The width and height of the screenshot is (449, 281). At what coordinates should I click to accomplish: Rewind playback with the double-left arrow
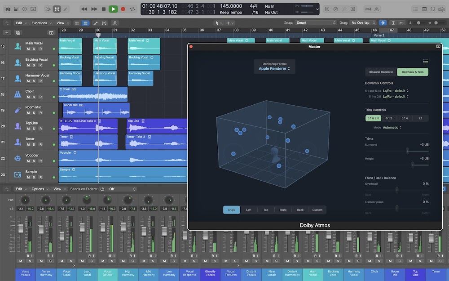coord(84,9)
